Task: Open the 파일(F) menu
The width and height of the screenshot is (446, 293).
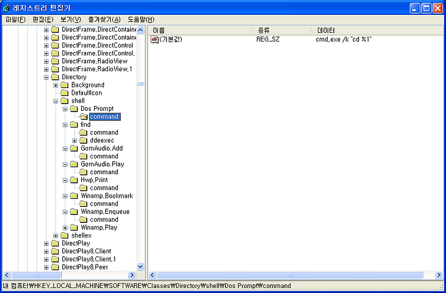Action: [15, 20]
